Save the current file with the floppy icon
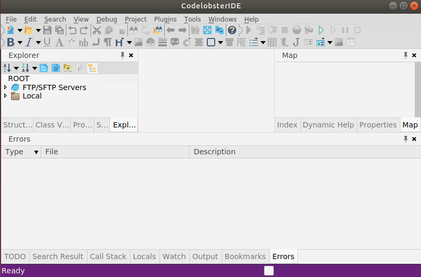The image size is (421, 277). coord(47,30)
